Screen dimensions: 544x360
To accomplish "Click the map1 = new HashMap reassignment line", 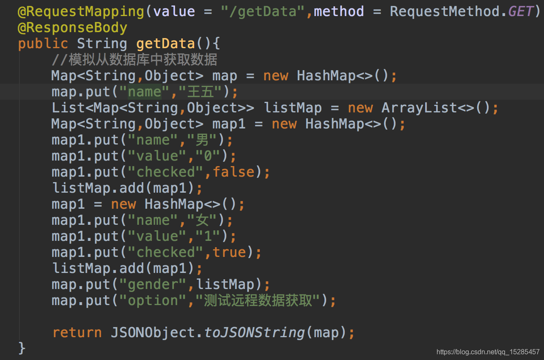I will (148, 204).
